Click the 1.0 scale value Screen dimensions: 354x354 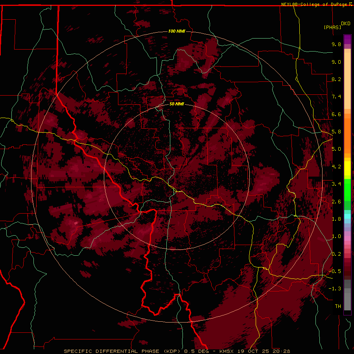(336, 236)
